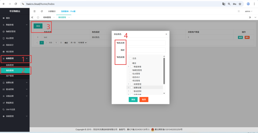The width and height of the screenshot is (258, 133).
Task: Open the admin user dropdown
Action: coord(249,11)
